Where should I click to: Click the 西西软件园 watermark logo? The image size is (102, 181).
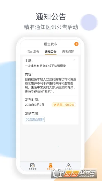point(74,173)
